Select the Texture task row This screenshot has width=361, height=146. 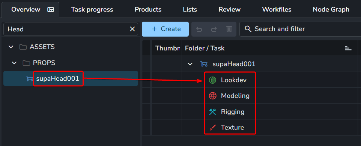(269, 127)
